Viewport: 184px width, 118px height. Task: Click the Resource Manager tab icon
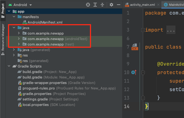[x=3, y=54]
